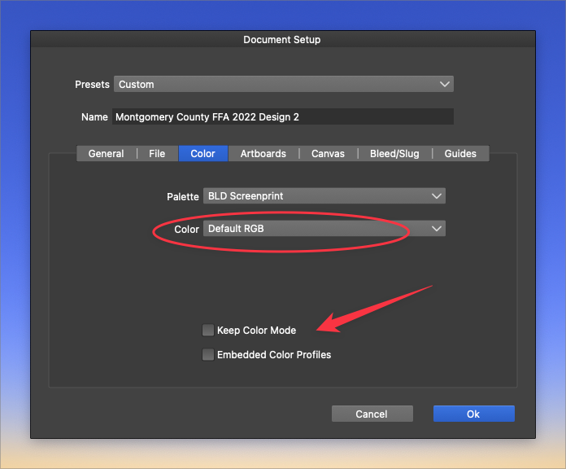
Task: Switch to the General tab
Action: click(106, 154)
